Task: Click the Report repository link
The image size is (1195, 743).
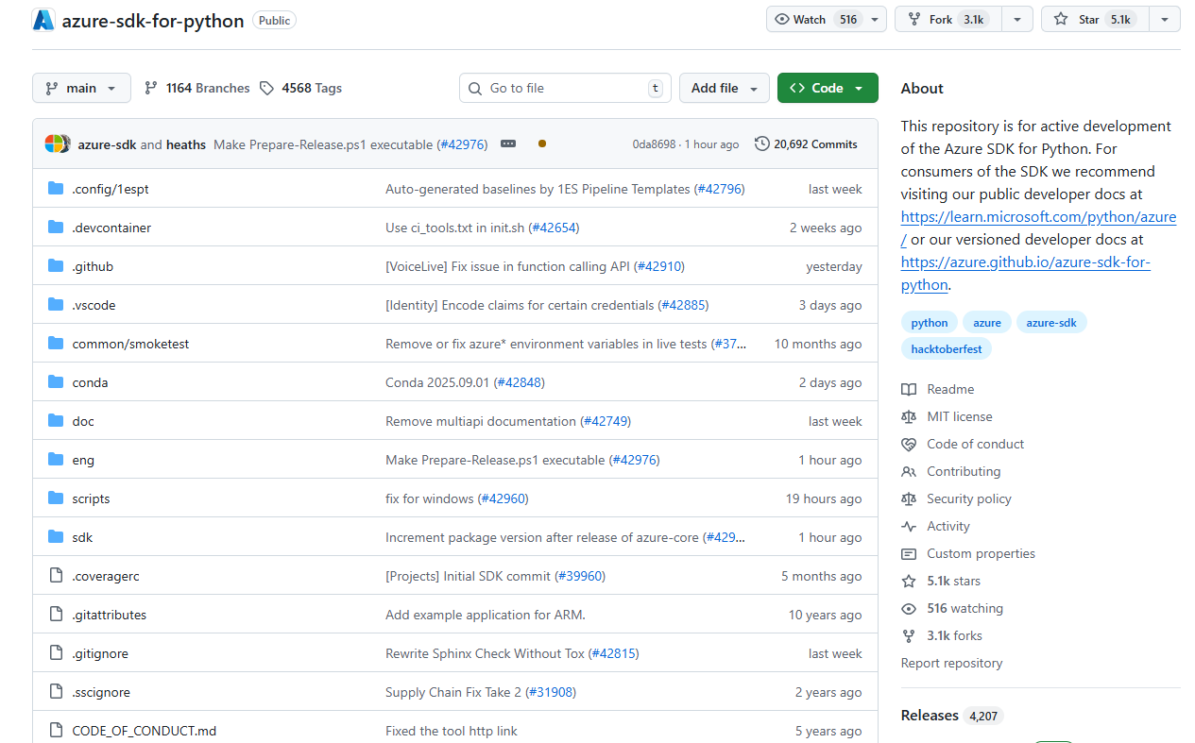Action: point(951,662)
